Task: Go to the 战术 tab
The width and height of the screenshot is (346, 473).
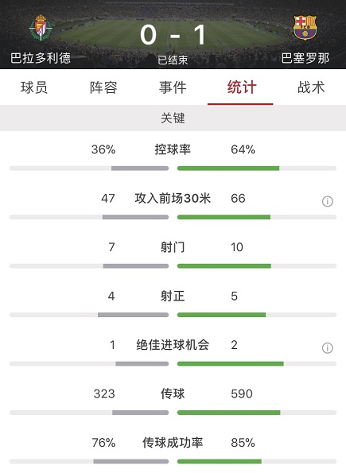Action: 311,87
